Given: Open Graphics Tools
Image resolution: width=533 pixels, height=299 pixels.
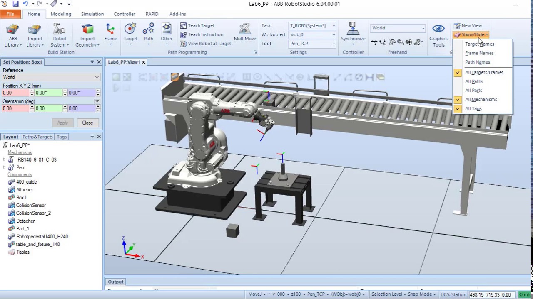Looking at the screenshot, I should coord(438,35).
